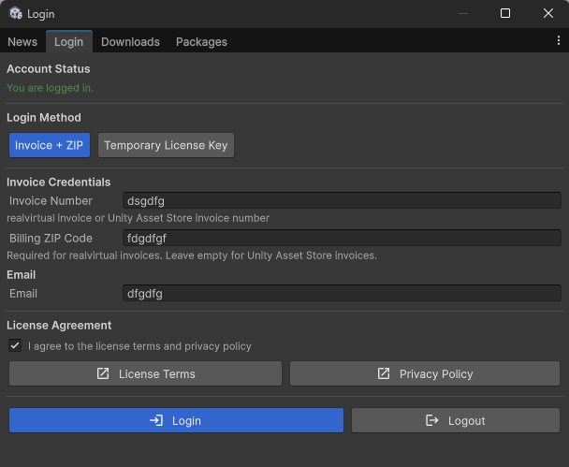Screen dimensions: 569x467
Task: Toggle the license agreement checkbox
Action: [x=15, y=345]
